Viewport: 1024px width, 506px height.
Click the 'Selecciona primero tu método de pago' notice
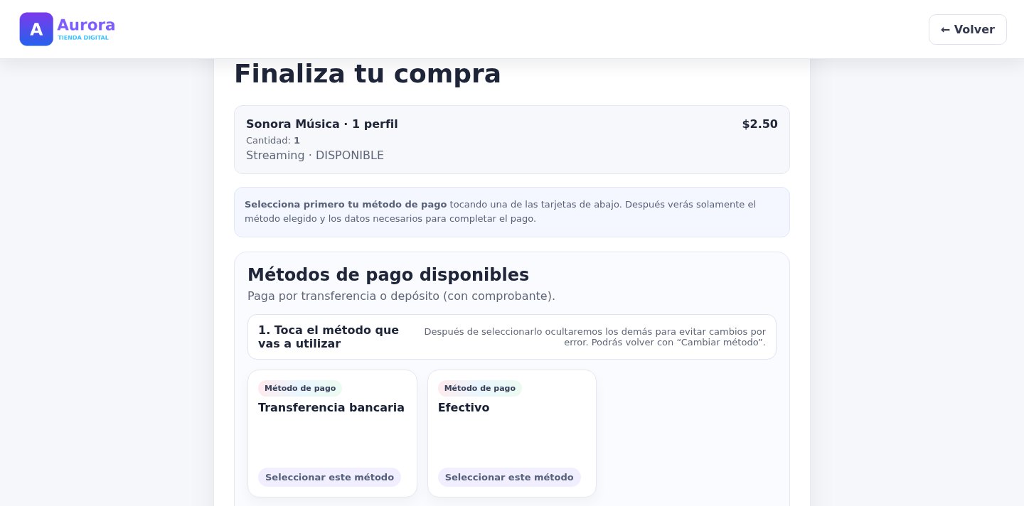click(x=512, y=212)
